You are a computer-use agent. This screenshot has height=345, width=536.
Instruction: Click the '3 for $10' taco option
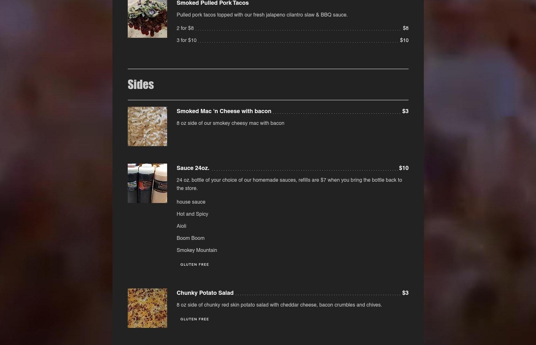(x=187, y=40)
